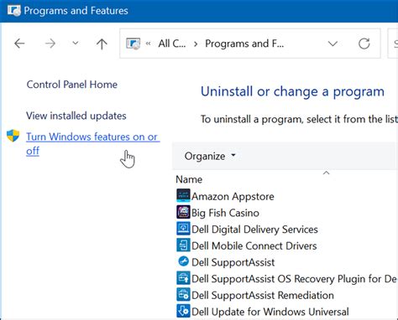Refresh the Programs and Features list

[x=364, y=44]
